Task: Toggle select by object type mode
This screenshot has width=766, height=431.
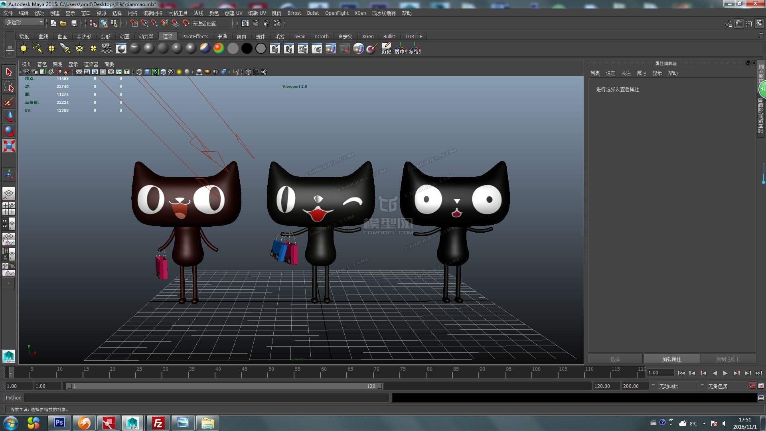Action: click(x=104, y=23)
